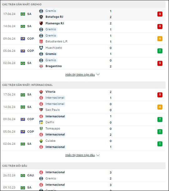Screen dimensions: 169x191
Task: Click the Bragantino red bull crest
Action: point(41,66)
